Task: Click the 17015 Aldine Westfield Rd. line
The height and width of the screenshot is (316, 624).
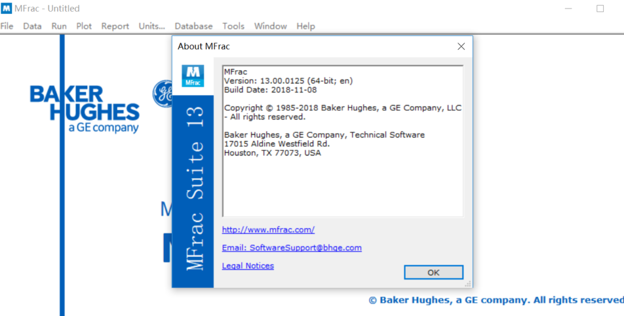Action: pos(277,144)
